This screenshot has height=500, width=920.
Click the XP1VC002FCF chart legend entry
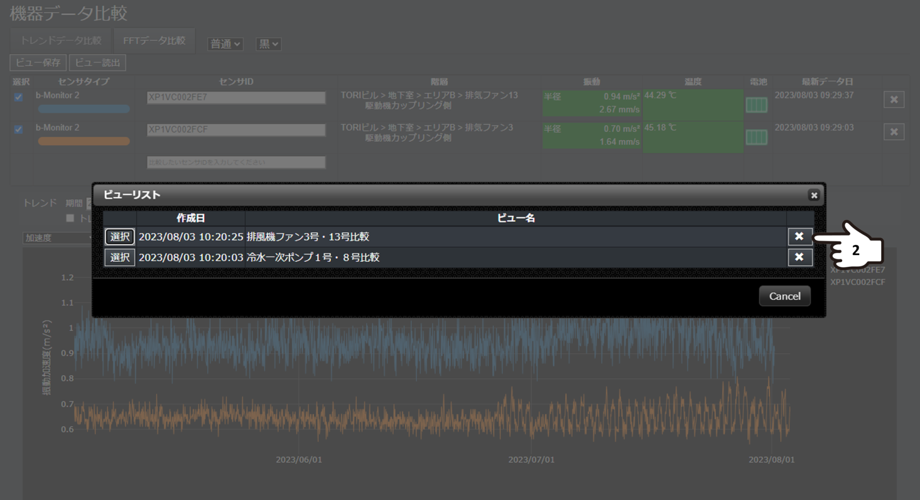[x=858, y=282]
